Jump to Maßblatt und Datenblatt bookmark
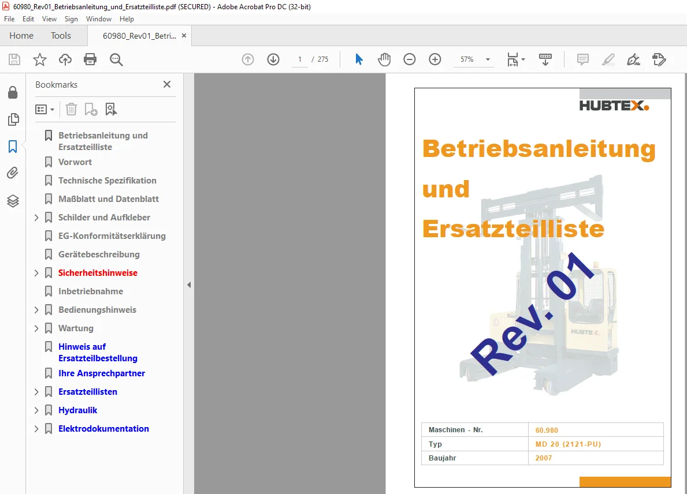This screenshot has height=494, width=687. (109, 199)
